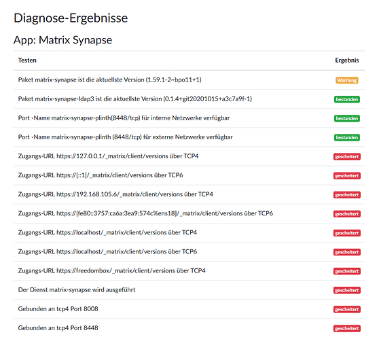Click gescheitert badge for localhost TCP4 row

click(x=347, y=233)
